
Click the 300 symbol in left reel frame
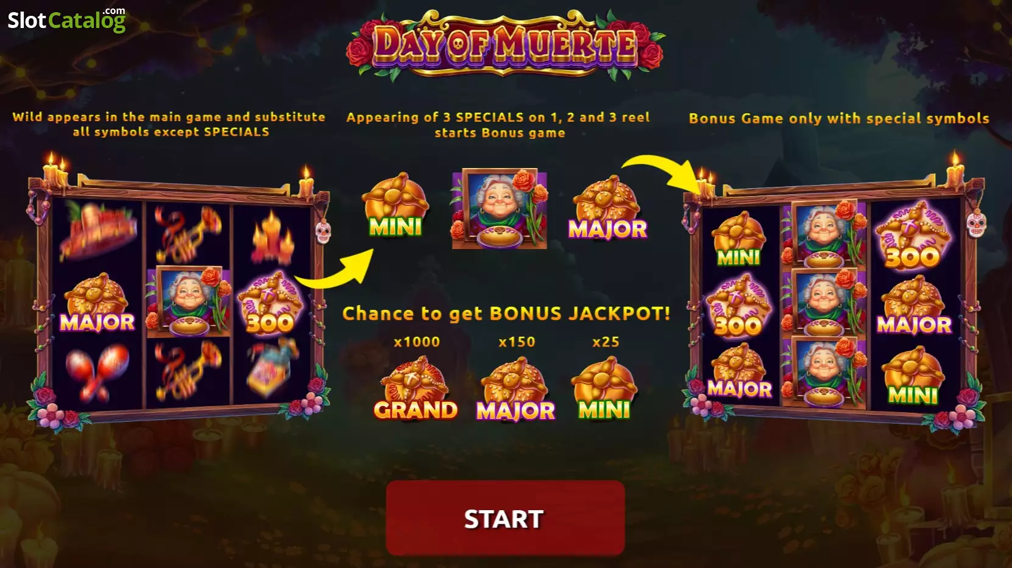click(270, 303)
